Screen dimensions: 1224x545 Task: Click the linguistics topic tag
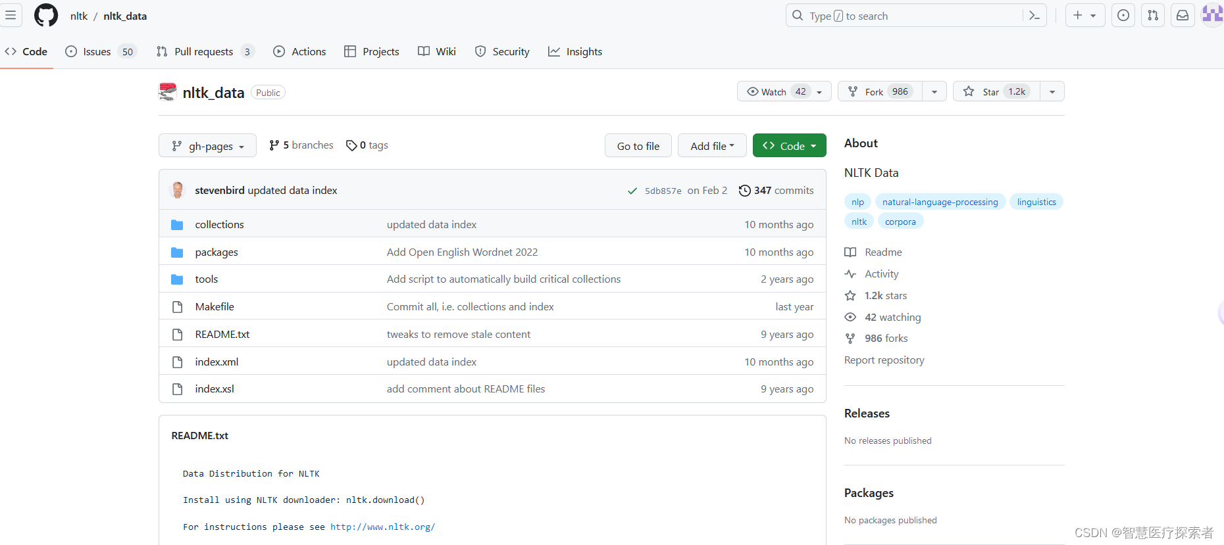[x=1036, y=202]
